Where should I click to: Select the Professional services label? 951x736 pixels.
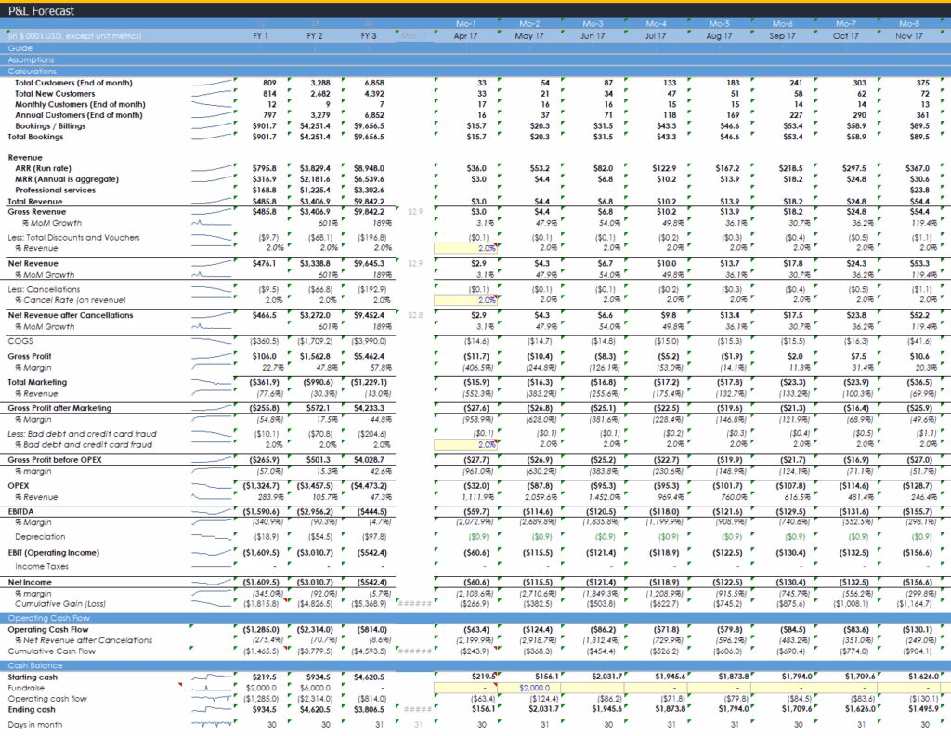click(55, 190)
